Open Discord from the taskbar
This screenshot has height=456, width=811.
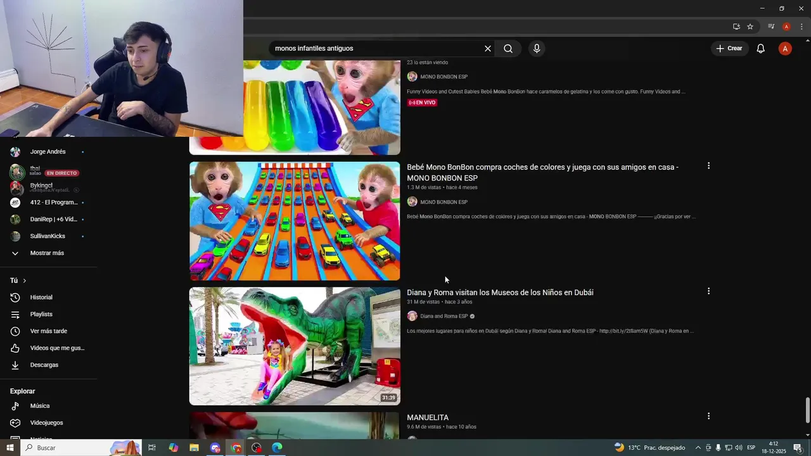[x=215, y=448]
